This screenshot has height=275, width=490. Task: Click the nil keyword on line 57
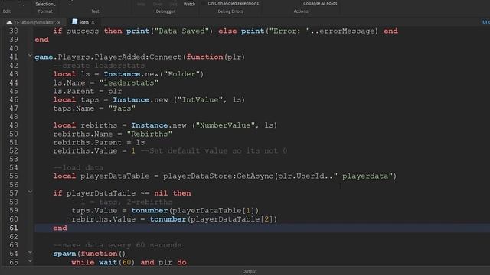161,193
